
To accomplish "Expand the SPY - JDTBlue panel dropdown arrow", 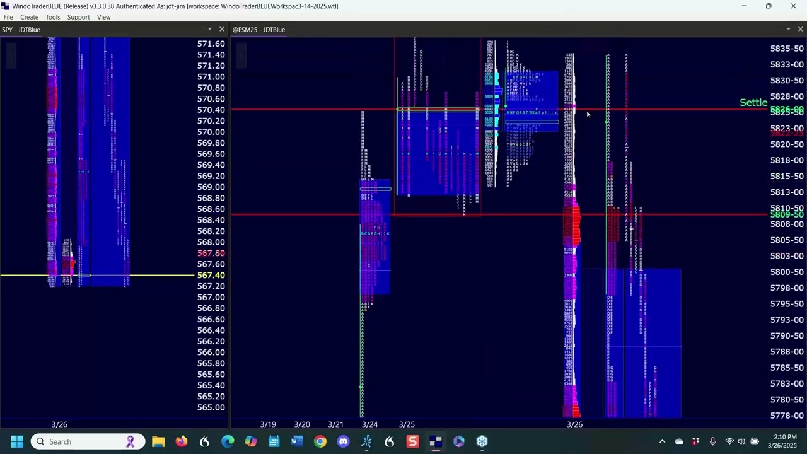I will [209, 29].
